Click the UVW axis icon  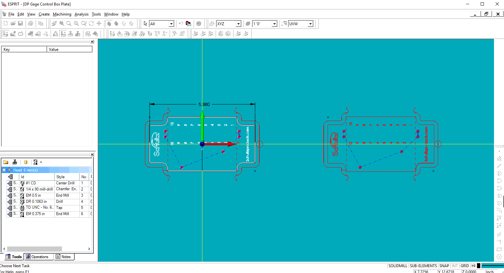point(284,24)
